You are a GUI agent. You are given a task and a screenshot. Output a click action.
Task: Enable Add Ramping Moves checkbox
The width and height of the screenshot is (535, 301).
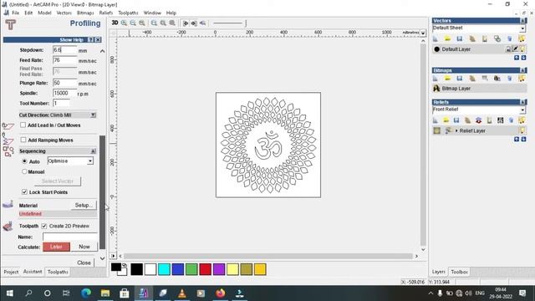(23, 140)
